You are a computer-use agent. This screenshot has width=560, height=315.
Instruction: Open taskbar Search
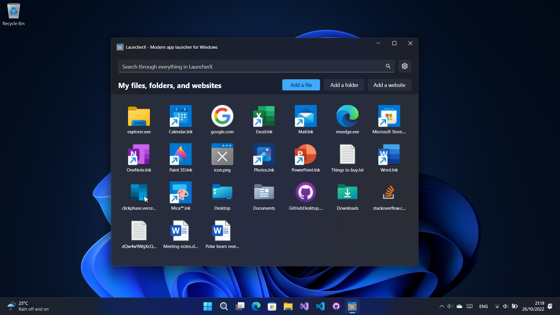click(224, 306)
